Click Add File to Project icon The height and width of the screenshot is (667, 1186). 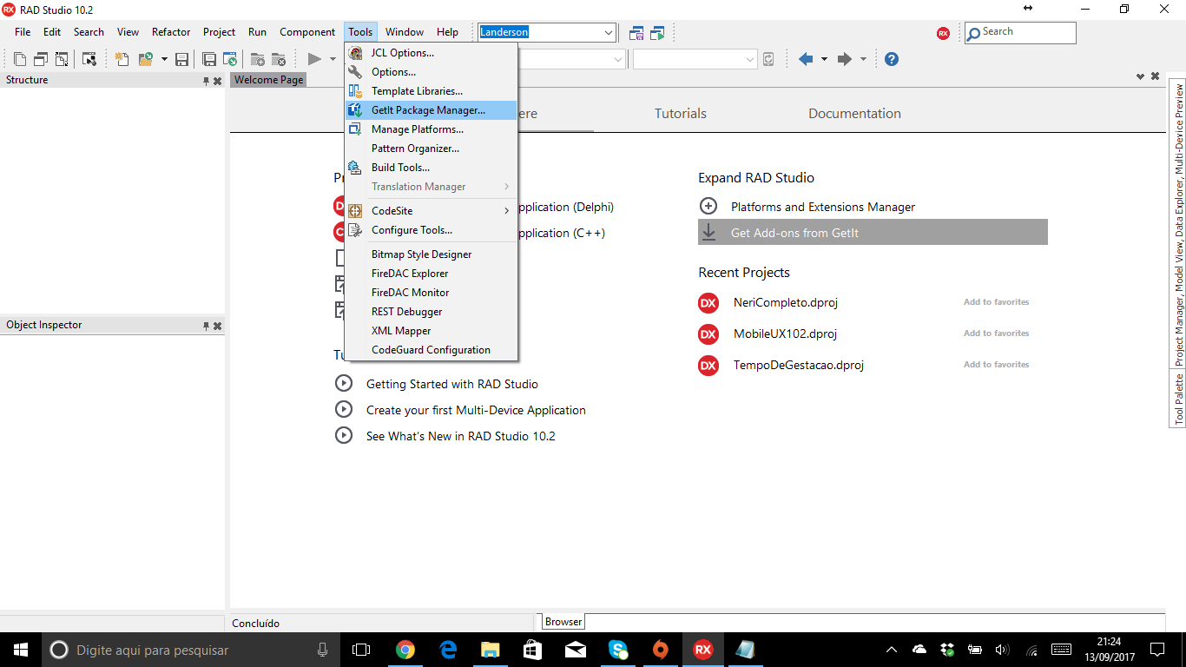click(x=257, y=59)
